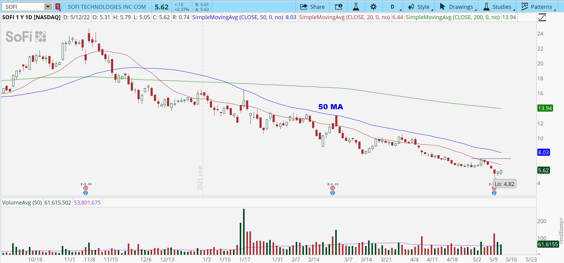Click the Share button label
The image size is (564, 263).
(317, 7)
